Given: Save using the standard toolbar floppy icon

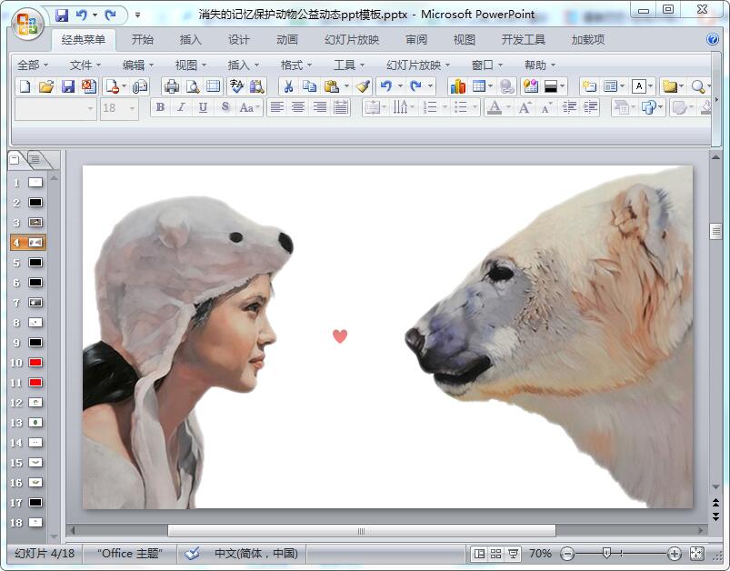Looking at the screenshot, I should (x=68, y=86).
